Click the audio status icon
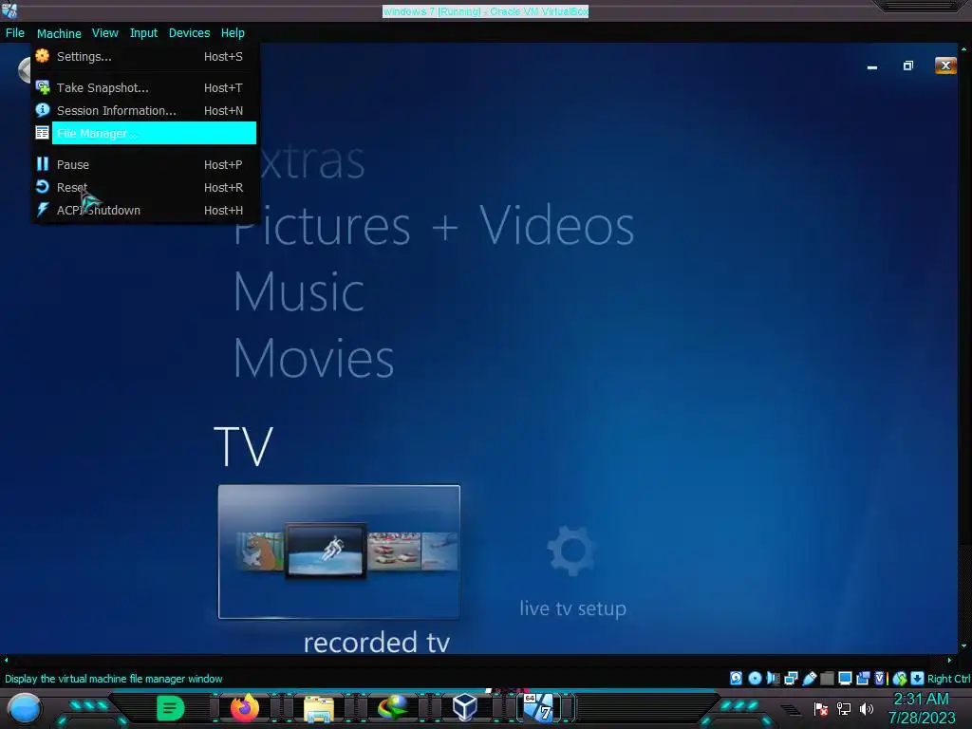Screen dimensions: 972x729 (773, 678)
